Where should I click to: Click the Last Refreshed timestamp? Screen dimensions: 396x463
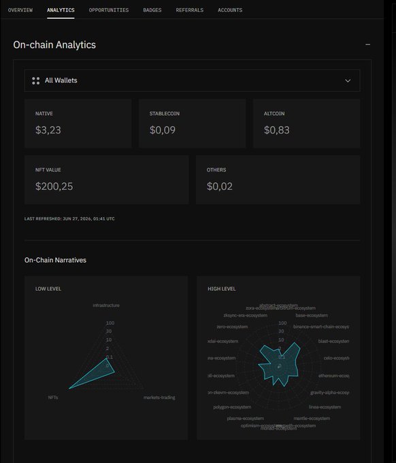69,219
